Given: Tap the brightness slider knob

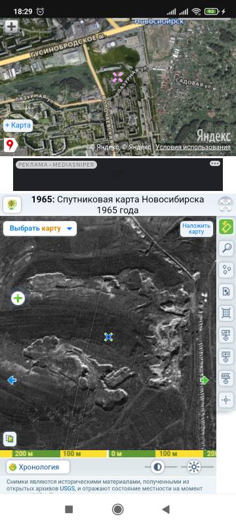Looking at the screenshot, I should coord(193,467).
